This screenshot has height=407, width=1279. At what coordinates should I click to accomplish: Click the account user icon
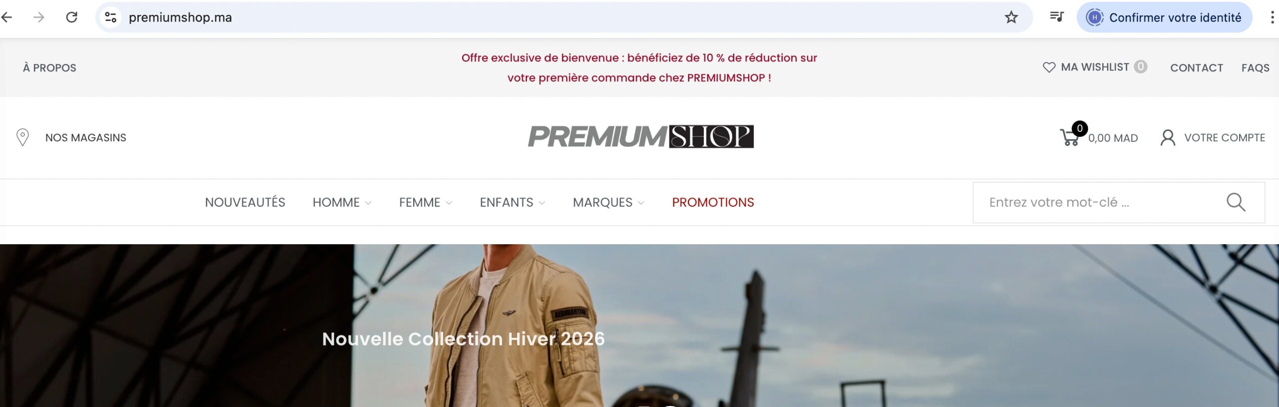pyautogui.click(x=1168, y=137)
